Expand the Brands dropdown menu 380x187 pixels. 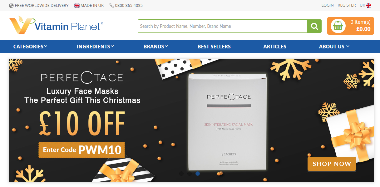[155, 47]
